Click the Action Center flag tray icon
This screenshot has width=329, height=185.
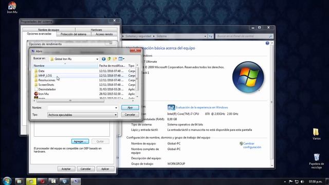[290, 181]
